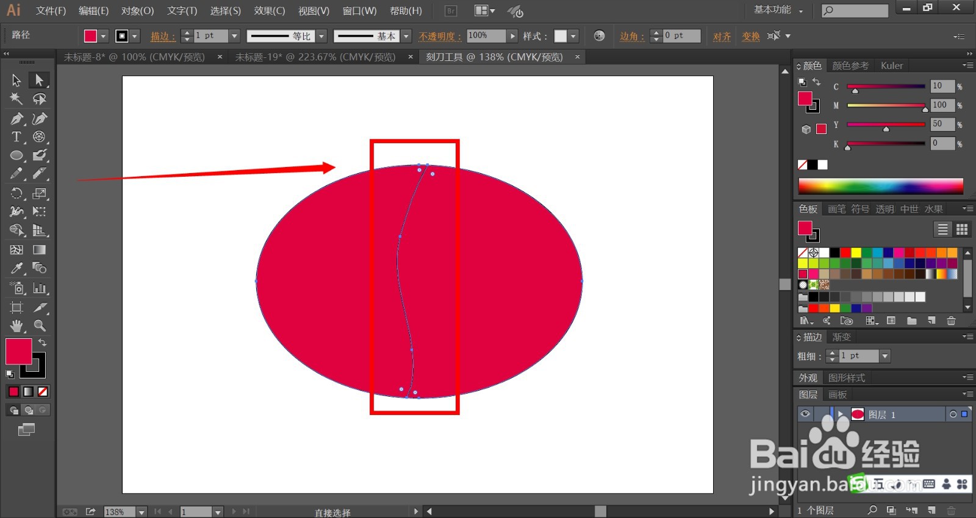
Task: Swap fill and stroke in toolbox
Action: tap(42, 342)
